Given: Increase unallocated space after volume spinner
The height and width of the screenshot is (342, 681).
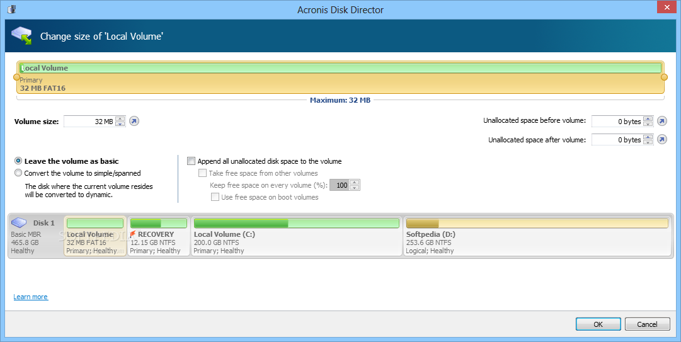Looking at the screenshot, I should [648, 137].
